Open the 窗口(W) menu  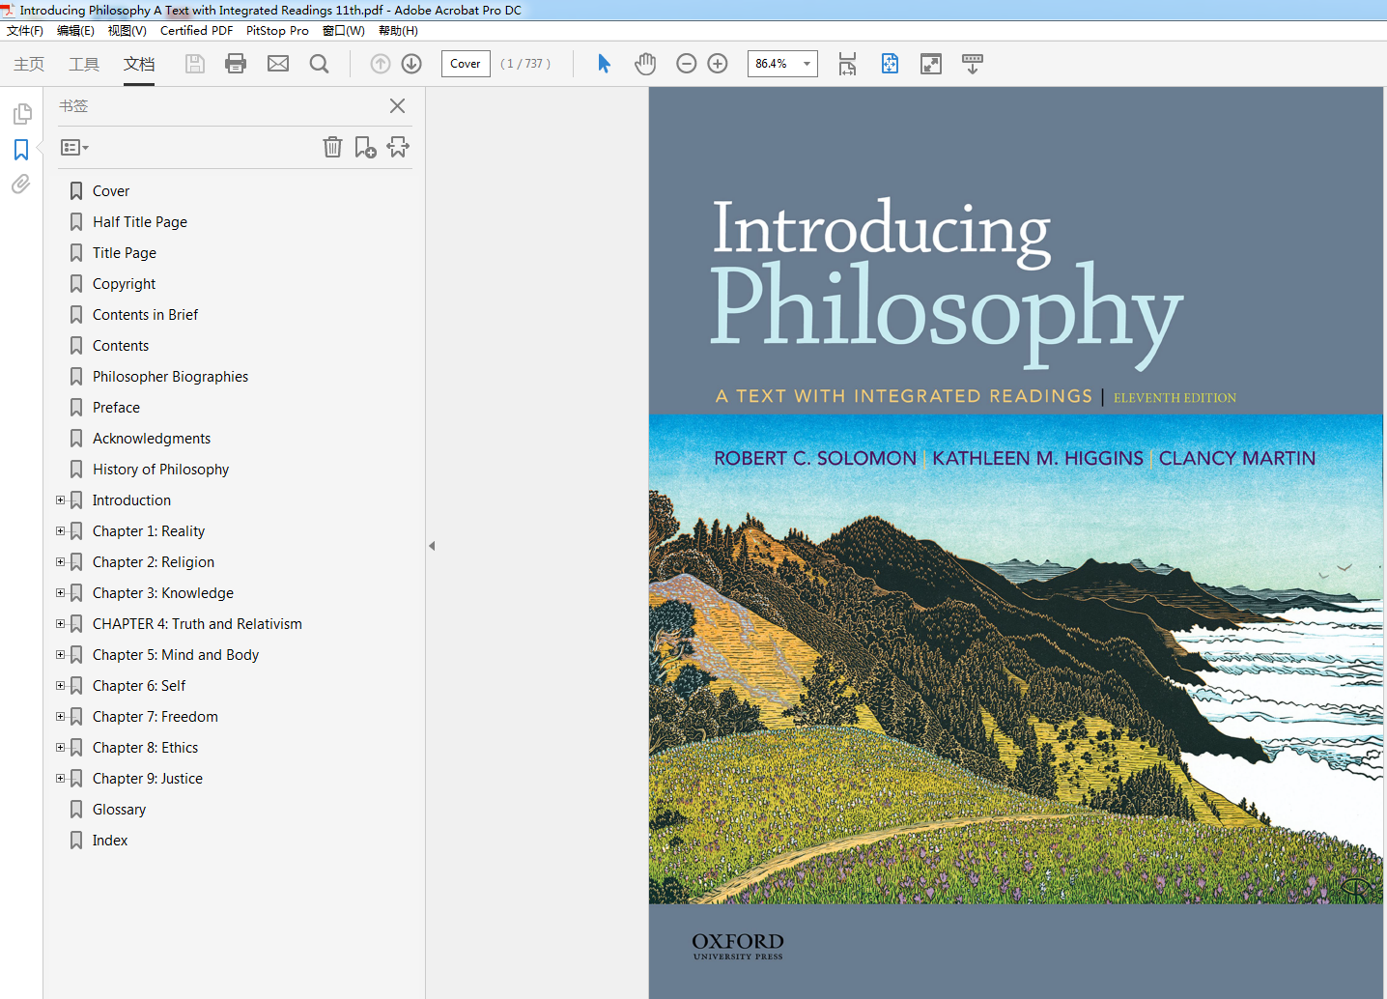click(x=344, y=31)
